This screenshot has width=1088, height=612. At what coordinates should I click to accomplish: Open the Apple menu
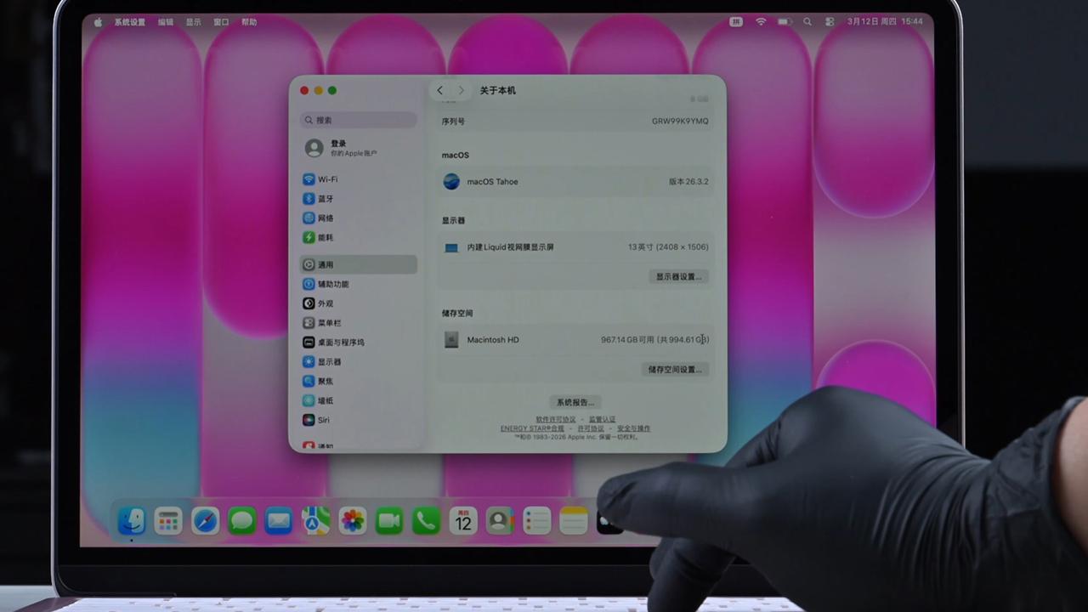[x=98, y=22]
